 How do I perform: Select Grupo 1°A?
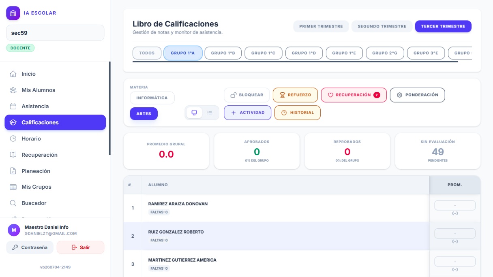(x=183, y=53)
